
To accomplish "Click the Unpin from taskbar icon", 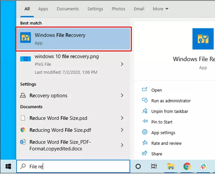I will click(145, 111).
